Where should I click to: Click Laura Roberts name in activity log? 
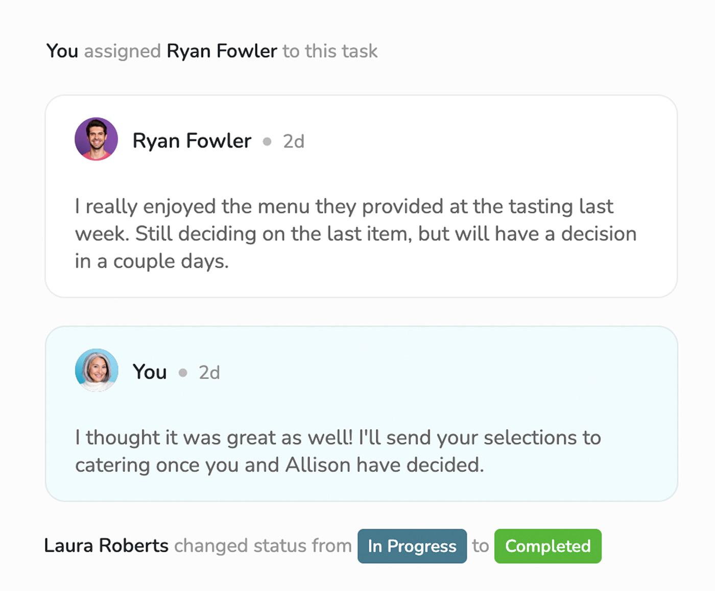tap(106, 546)
